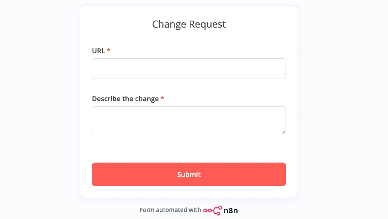Click the n8n node-chain logo icon
The image size is (388, 219).
[212, 210]
